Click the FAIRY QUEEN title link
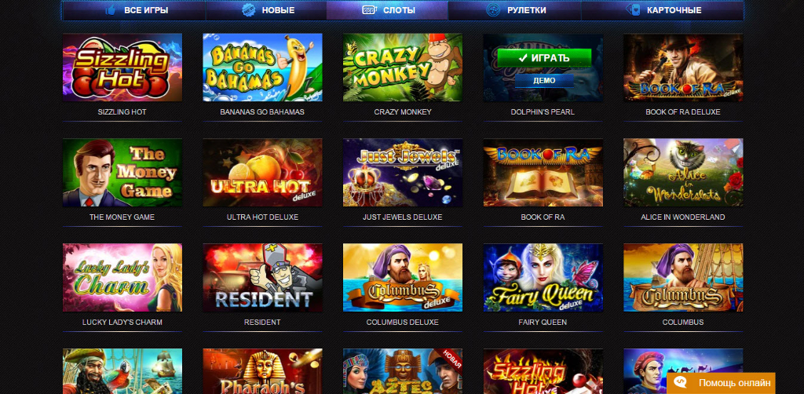Screen dimensions: 804x394 click(x=543, y=323)
